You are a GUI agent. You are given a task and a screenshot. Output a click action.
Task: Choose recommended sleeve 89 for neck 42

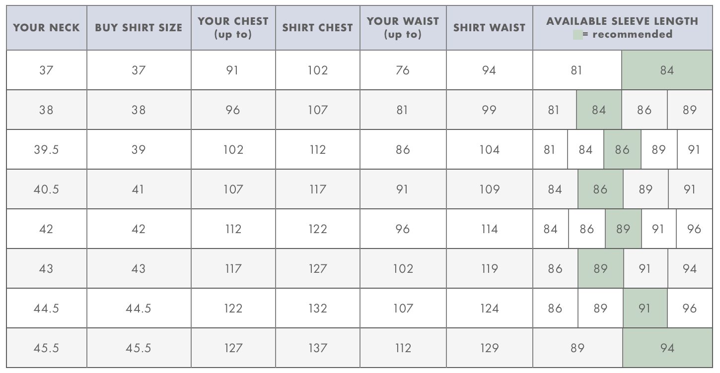pos(623,229)
